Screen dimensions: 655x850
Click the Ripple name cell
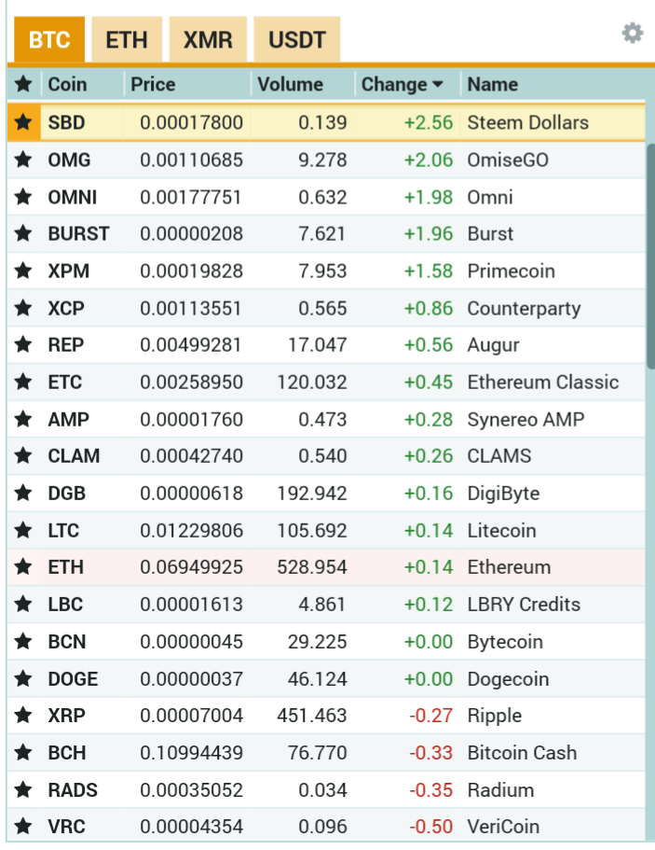pos(495,716)
